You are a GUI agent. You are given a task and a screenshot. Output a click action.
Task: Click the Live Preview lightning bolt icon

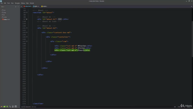coord(2,107)
